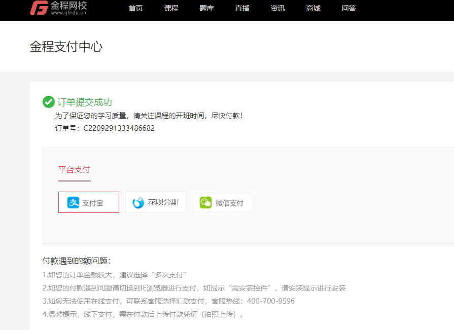The height and width of the screenshot is (330, 454).
Task: Click the 金程网校 site name text
Action: (x=69, y=6)
